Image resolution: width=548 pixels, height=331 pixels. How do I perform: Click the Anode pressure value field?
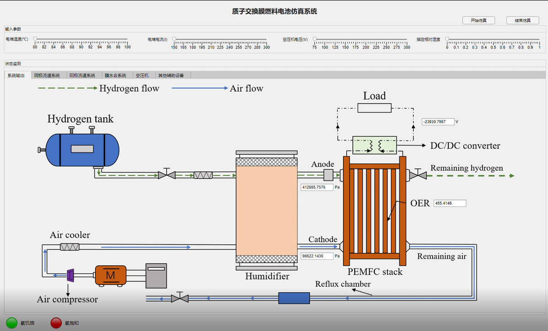[x=316, y=187]
